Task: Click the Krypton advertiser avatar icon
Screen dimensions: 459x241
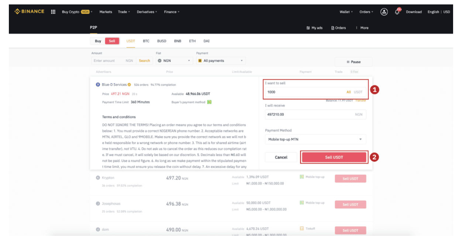Action: coord(98,178)
